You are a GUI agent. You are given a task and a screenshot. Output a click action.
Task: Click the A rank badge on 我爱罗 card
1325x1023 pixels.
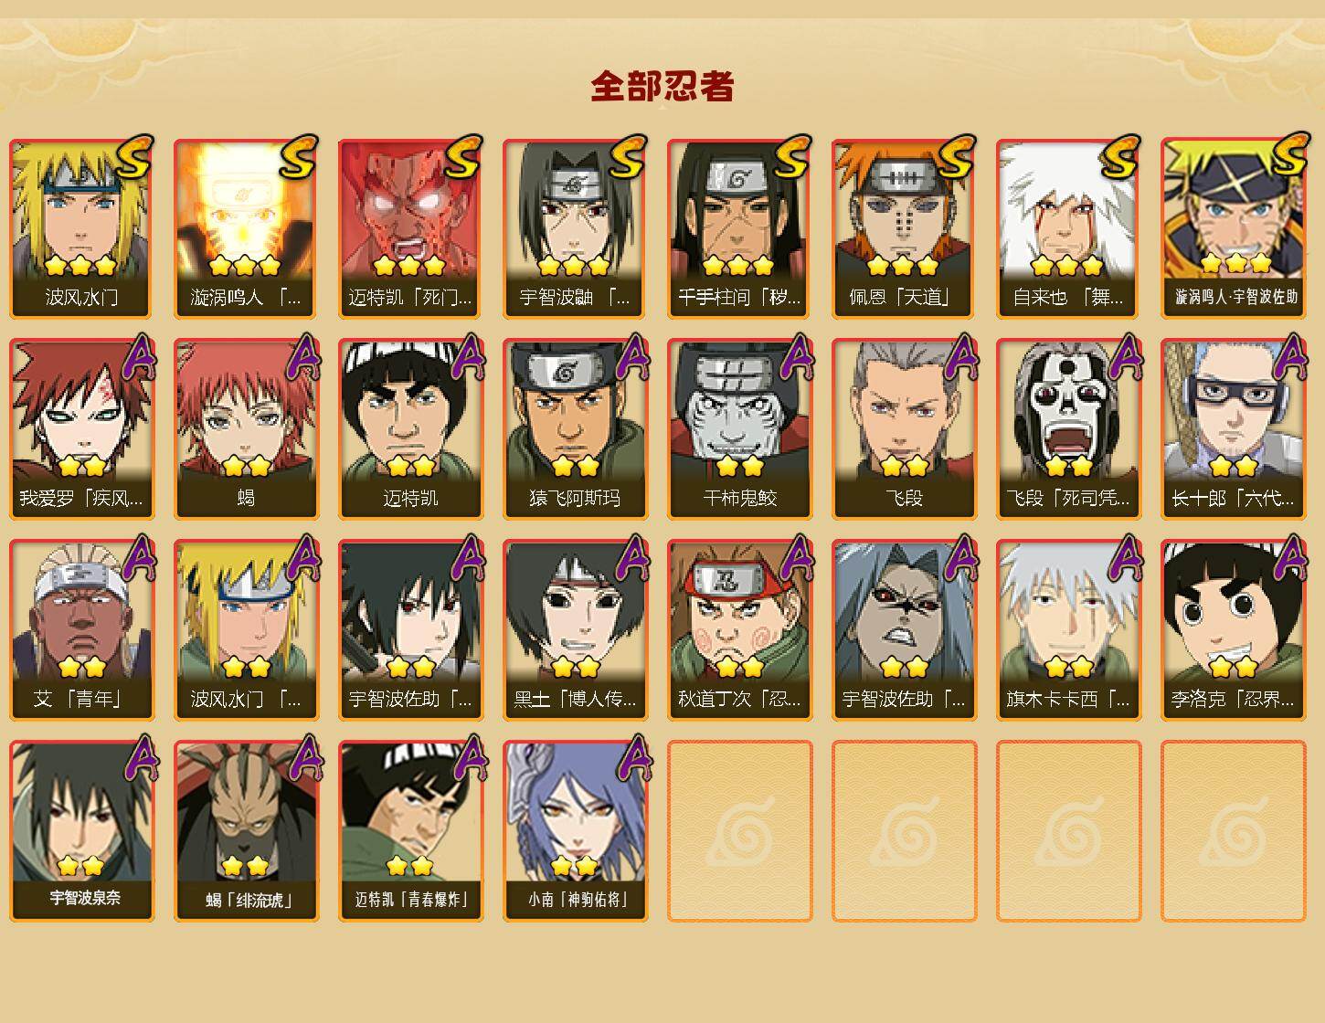(139, 357)
